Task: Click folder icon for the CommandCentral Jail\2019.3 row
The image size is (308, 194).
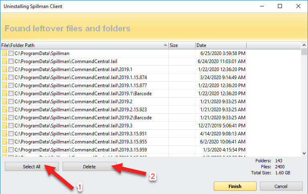Action: pyautogui.click(x=4, y=126)
